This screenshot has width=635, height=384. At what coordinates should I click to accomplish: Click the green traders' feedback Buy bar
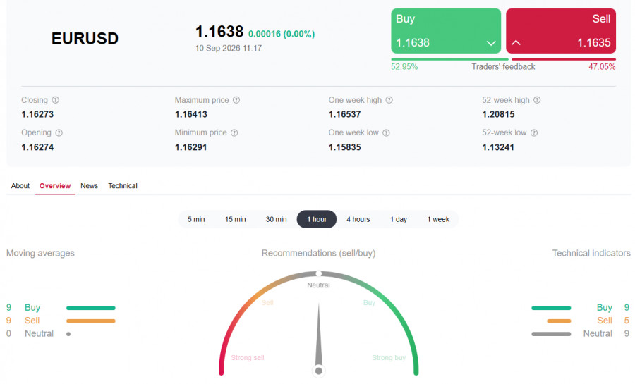[450, 59]
